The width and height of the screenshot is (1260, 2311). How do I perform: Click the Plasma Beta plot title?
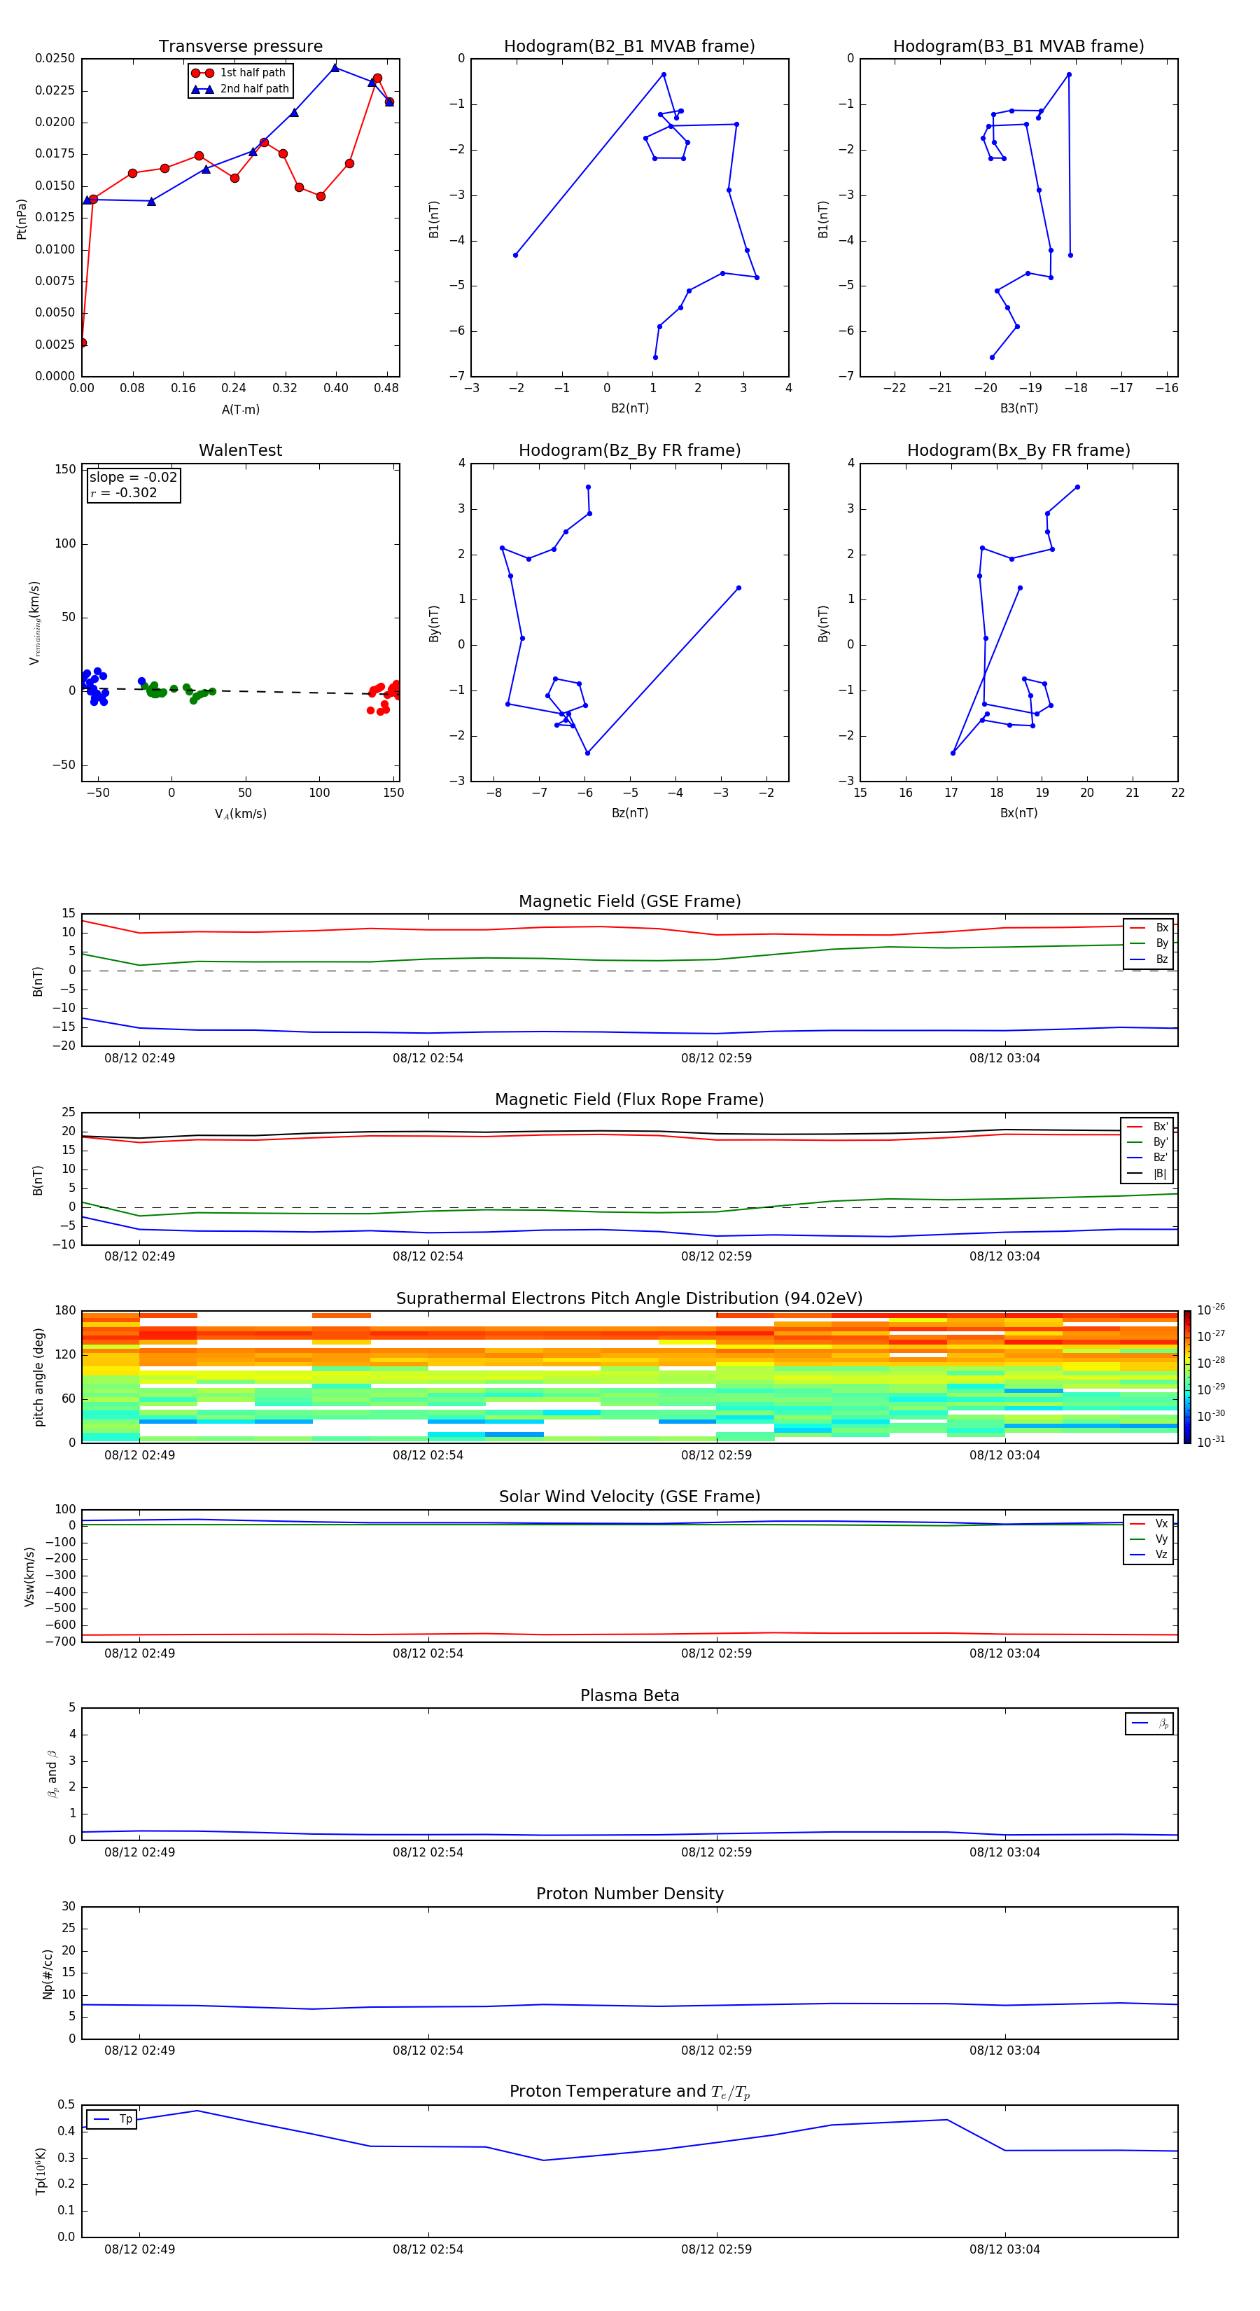[629, 1695]
